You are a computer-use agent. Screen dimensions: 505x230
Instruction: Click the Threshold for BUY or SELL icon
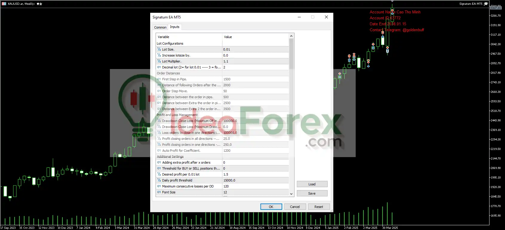pyautogui.click(x=159, y=168)
